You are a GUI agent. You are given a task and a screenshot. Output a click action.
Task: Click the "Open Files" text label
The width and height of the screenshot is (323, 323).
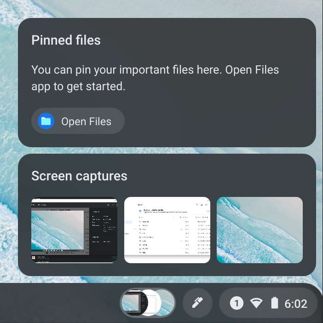(x=86, y=121)
